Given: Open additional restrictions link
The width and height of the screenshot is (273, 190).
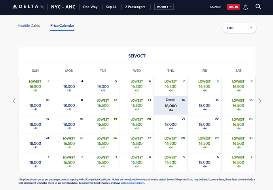Looking at the screenshot, I should [133, 183].
